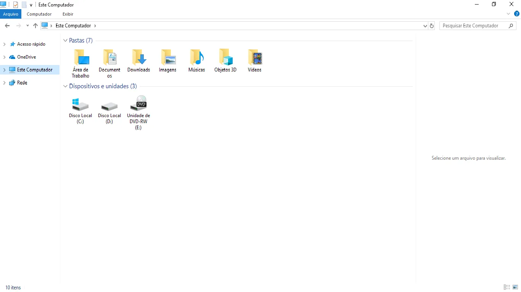
Task: Click the New folder quick access icon
Action: 24,5
